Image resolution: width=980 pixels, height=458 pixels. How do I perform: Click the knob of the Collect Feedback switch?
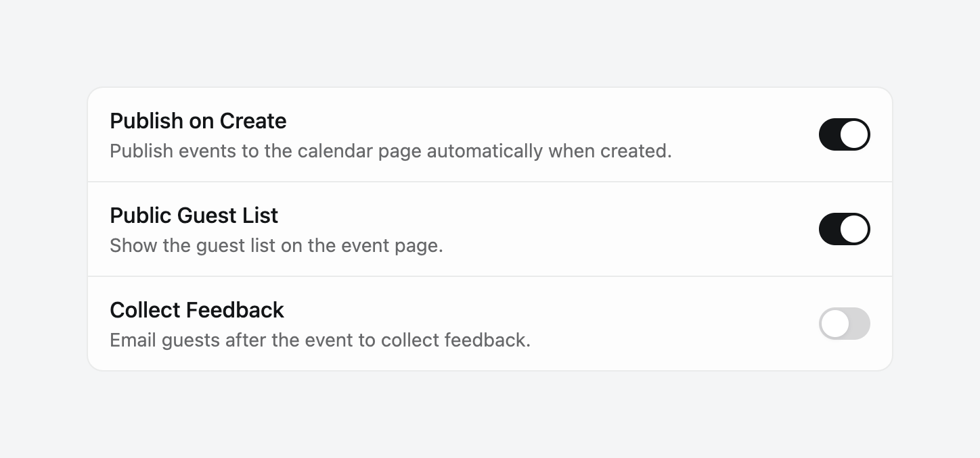coord(834,324)
